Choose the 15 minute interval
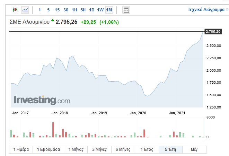 [57, 10]
